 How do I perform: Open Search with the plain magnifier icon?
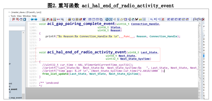coord(43,19)
